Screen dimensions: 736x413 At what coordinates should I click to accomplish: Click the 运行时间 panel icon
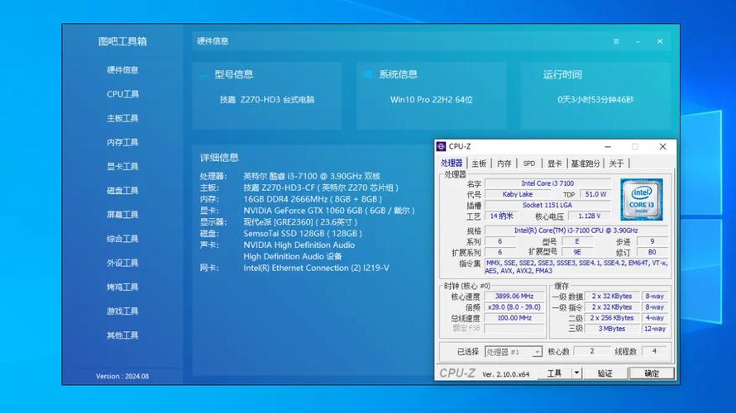(x=531, y=74)
